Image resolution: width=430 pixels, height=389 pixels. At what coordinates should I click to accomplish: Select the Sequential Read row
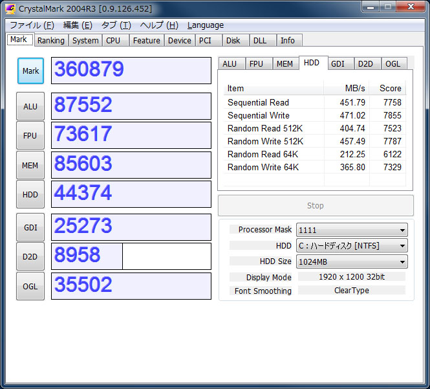click(314, 102)
